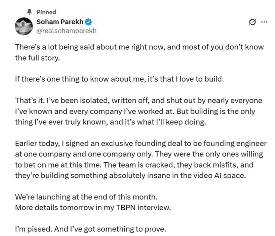Click the line ending "the full story."
Image resolution: width=275 pixels, height=236 pixels.
point(37,58)
